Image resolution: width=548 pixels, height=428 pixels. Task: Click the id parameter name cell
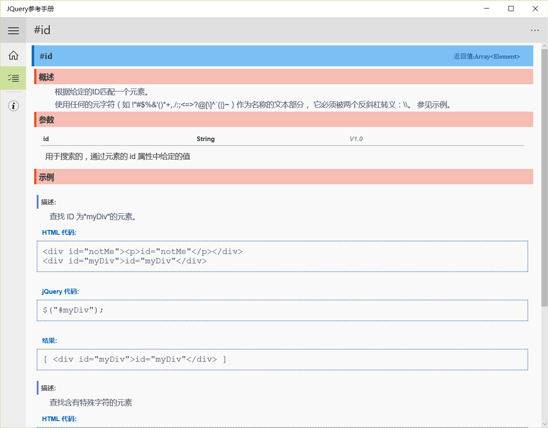46,139
